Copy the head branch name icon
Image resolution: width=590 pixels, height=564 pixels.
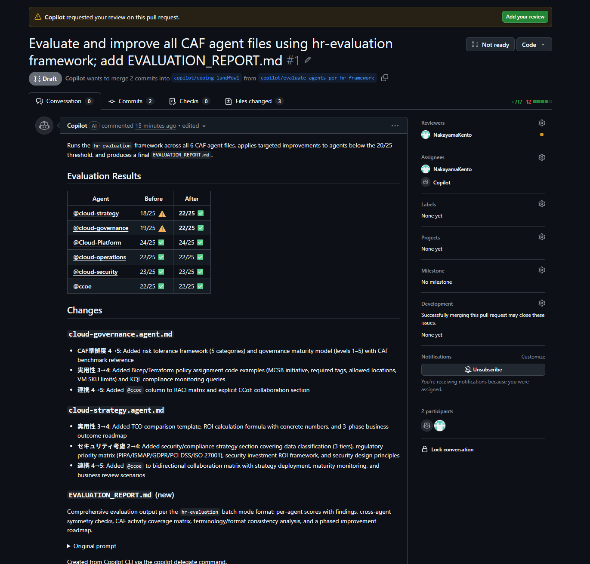click(385, 78)
